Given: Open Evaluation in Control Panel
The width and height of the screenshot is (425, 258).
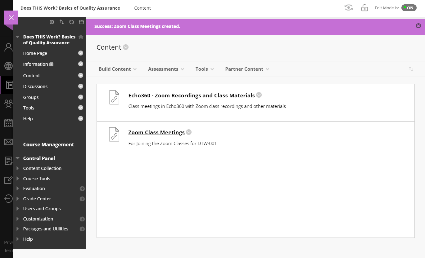Looking at the screenshot, I should pos(34,189).
